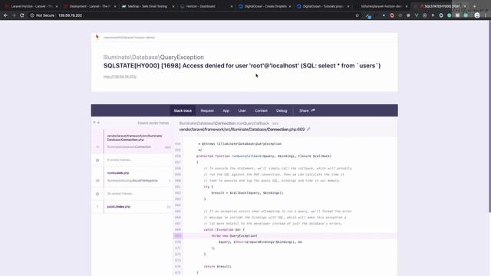Switch to DigitalOcean - Tutorials browser tab
491x276 pixels.
tap(322, 6)
